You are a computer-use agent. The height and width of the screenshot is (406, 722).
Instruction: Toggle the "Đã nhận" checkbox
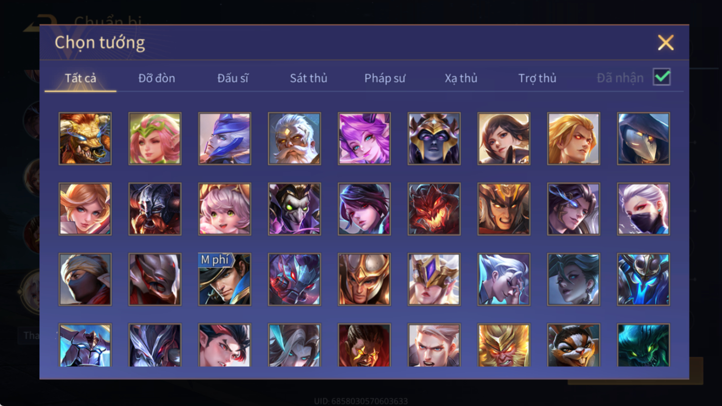(x=662, y=77)
